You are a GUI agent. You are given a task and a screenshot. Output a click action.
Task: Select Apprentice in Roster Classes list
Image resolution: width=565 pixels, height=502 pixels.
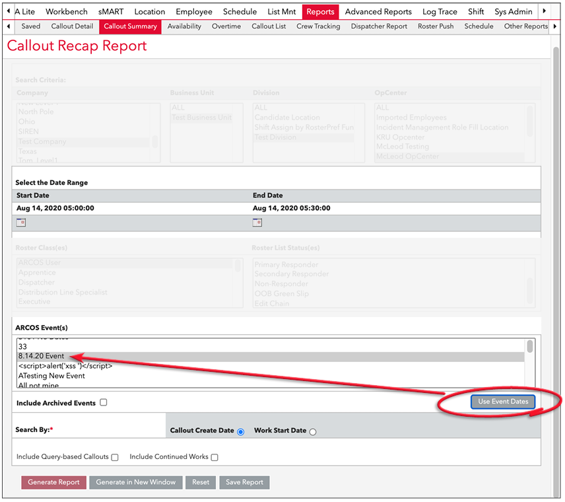pyautogui.click(x=125, y=273)
